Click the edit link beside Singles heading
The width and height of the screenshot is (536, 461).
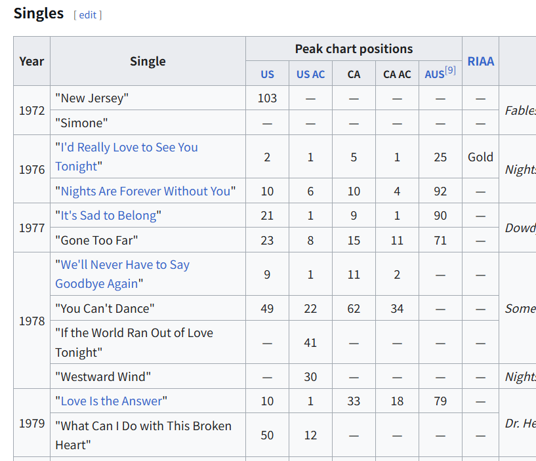coord(88,15)
